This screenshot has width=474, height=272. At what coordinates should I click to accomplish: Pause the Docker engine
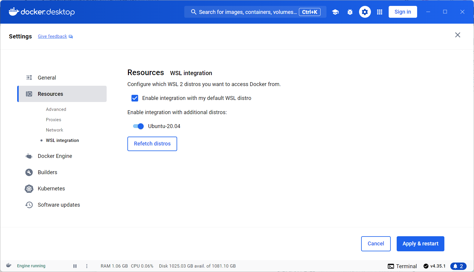click(x=75, y=266)
